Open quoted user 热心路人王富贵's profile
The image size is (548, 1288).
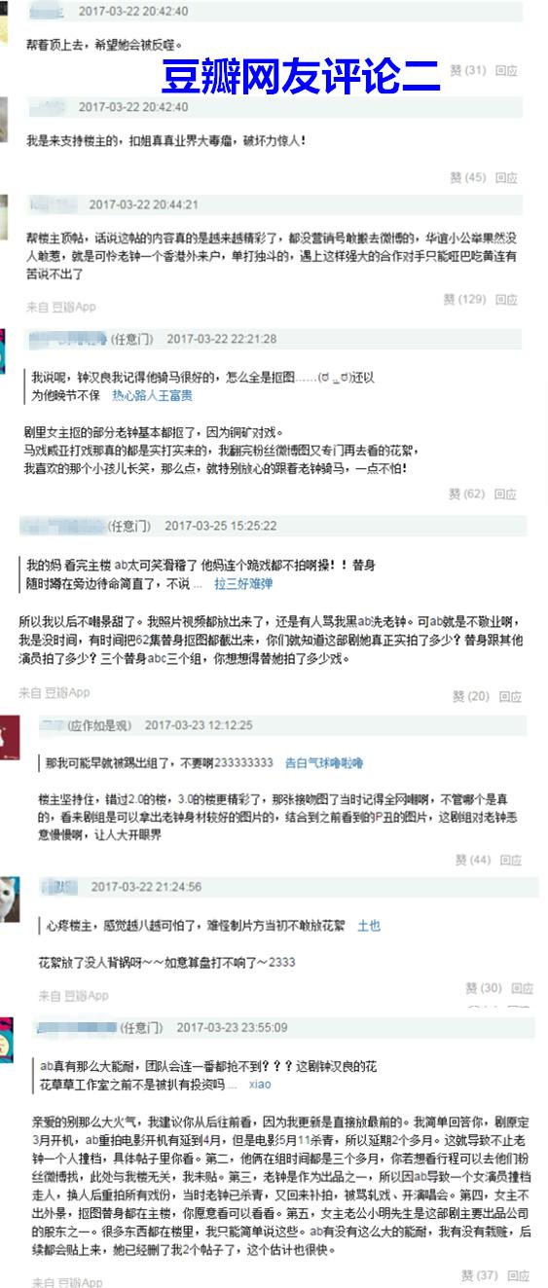coord(152,395)
